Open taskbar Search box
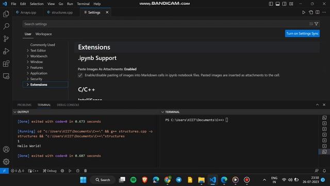This screenshot has width=330, height=186. click(x=103, y=180)
